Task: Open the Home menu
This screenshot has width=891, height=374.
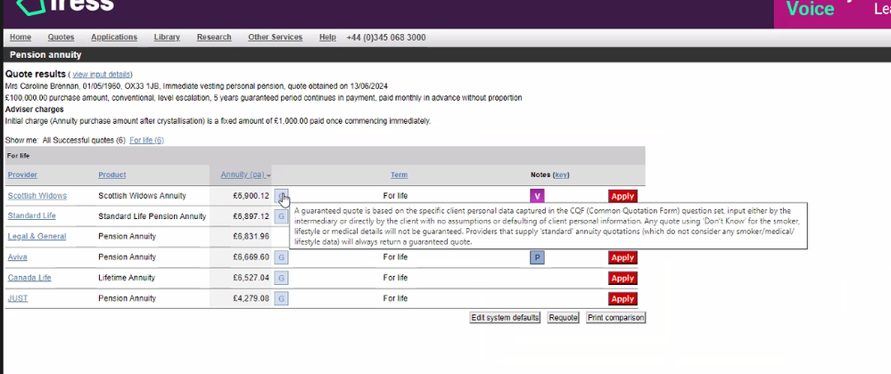Action: pyautogui.click(x=21, y=37)
